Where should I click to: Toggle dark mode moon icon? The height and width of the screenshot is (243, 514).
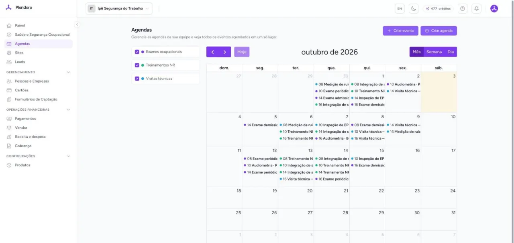[x=413, y=8]
